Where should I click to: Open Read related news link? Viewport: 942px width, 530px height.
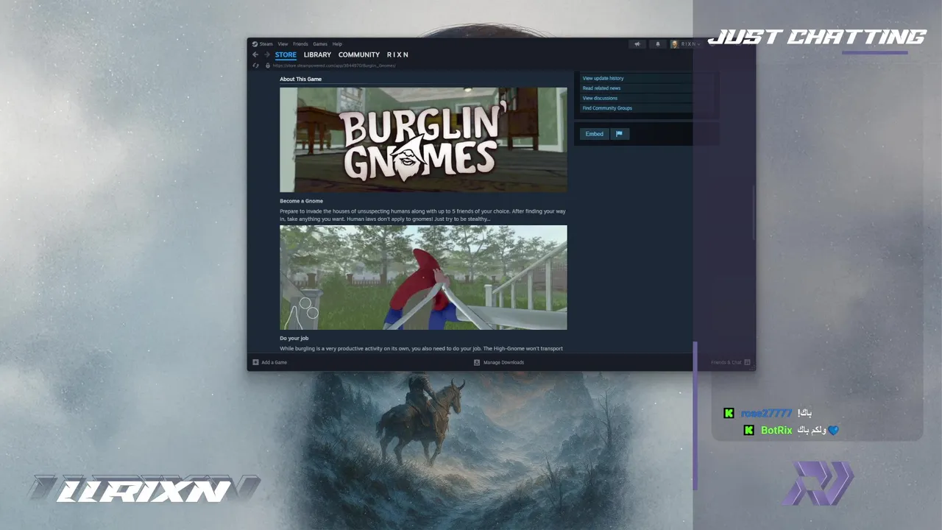pyautogui.click(x=601, y=88)
